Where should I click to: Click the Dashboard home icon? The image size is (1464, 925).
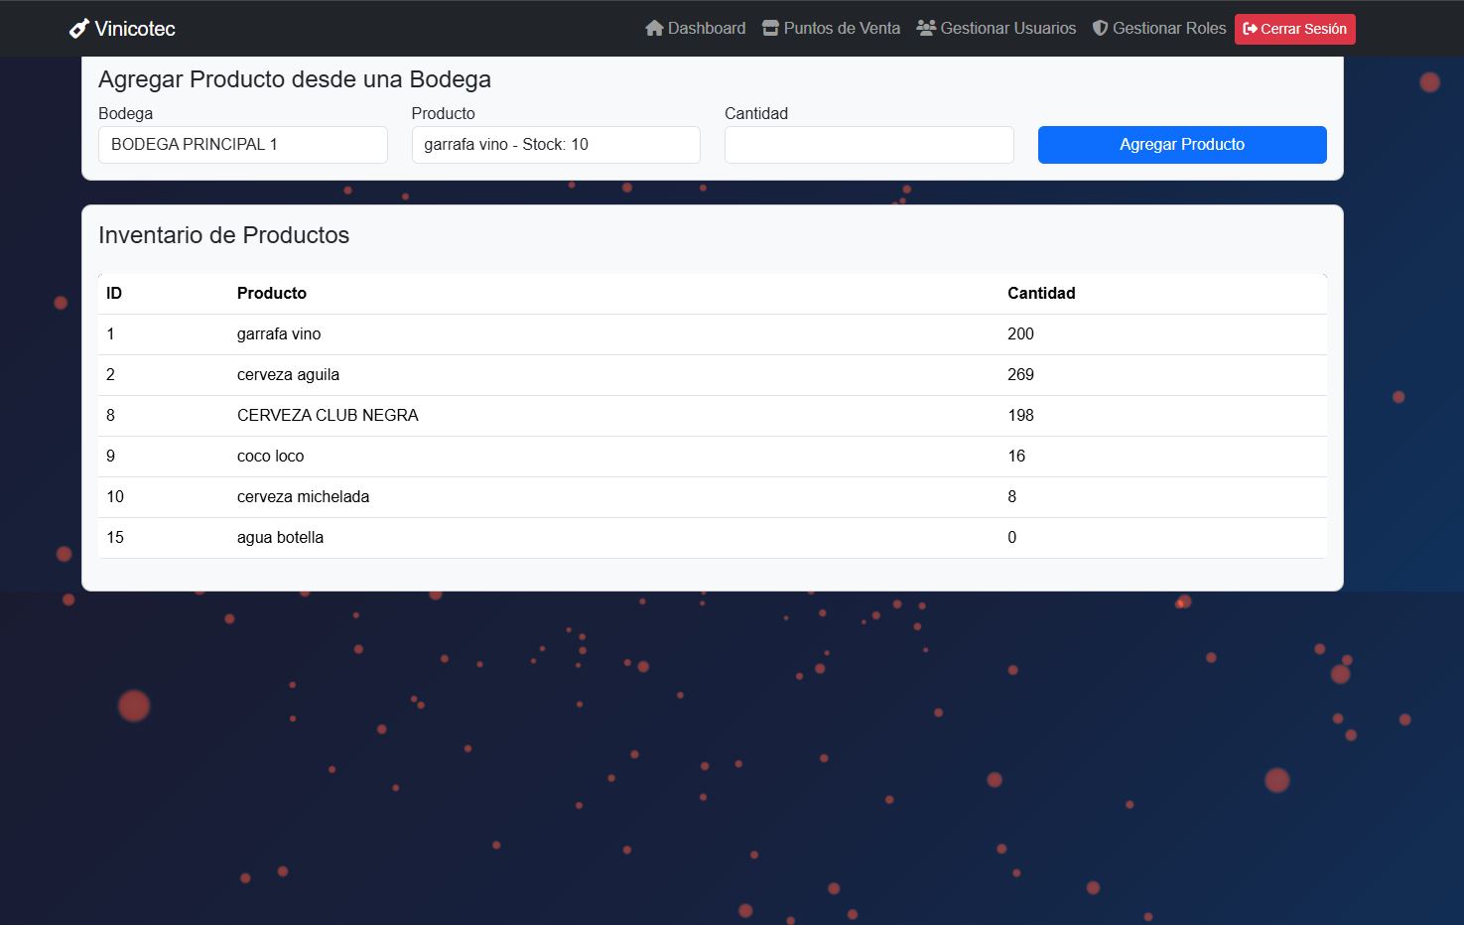coord(654,28)
